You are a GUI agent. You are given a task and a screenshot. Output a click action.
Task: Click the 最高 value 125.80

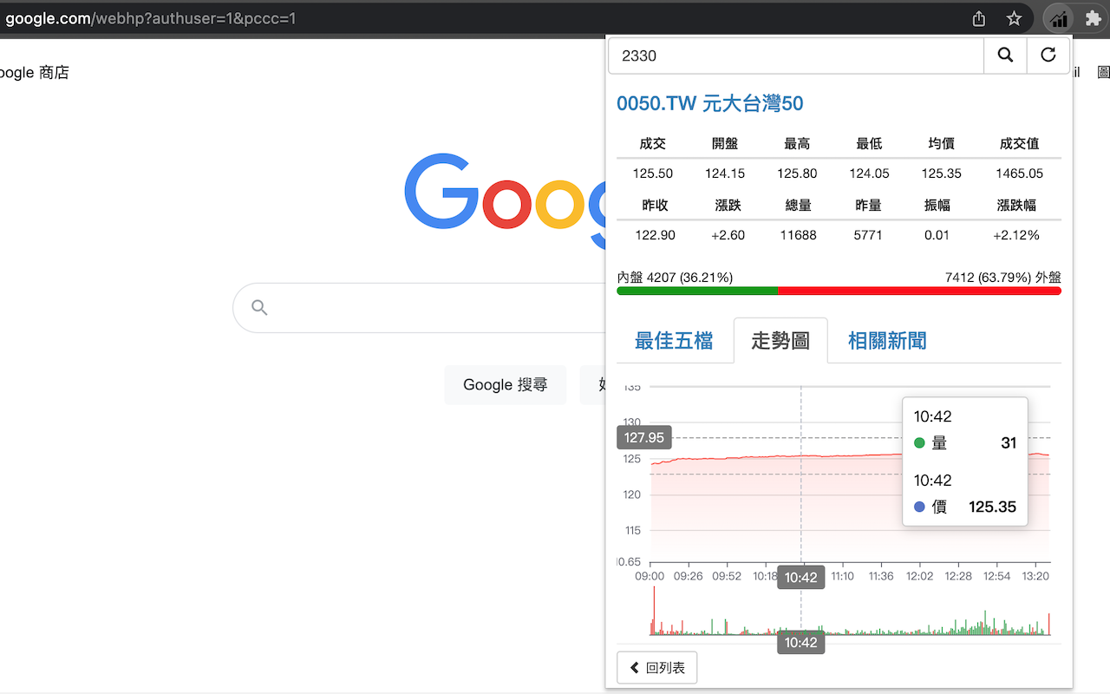tap(797, 173)
